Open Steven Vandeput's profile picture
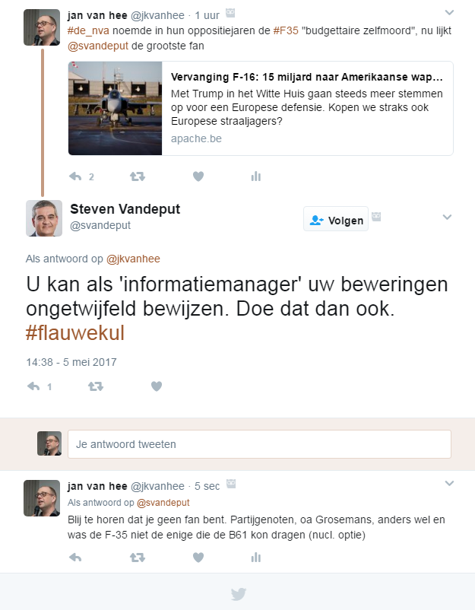The width and height of the screenshot is (475, 610). point(44,218)
